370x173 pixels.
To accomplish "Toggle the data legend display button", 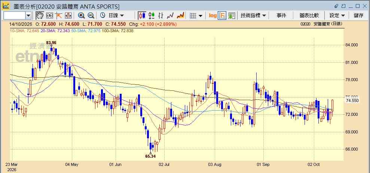I will pos(222,16).
